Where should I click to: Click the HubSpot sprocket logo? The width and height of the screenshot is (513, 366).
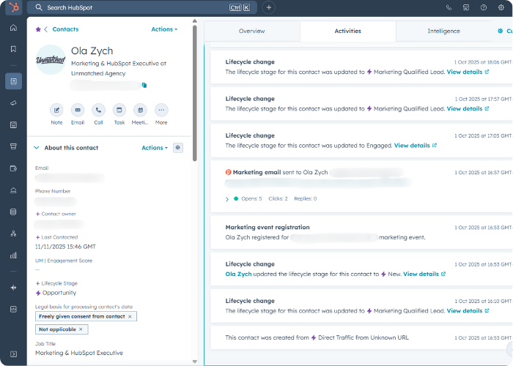pos(13,7)
